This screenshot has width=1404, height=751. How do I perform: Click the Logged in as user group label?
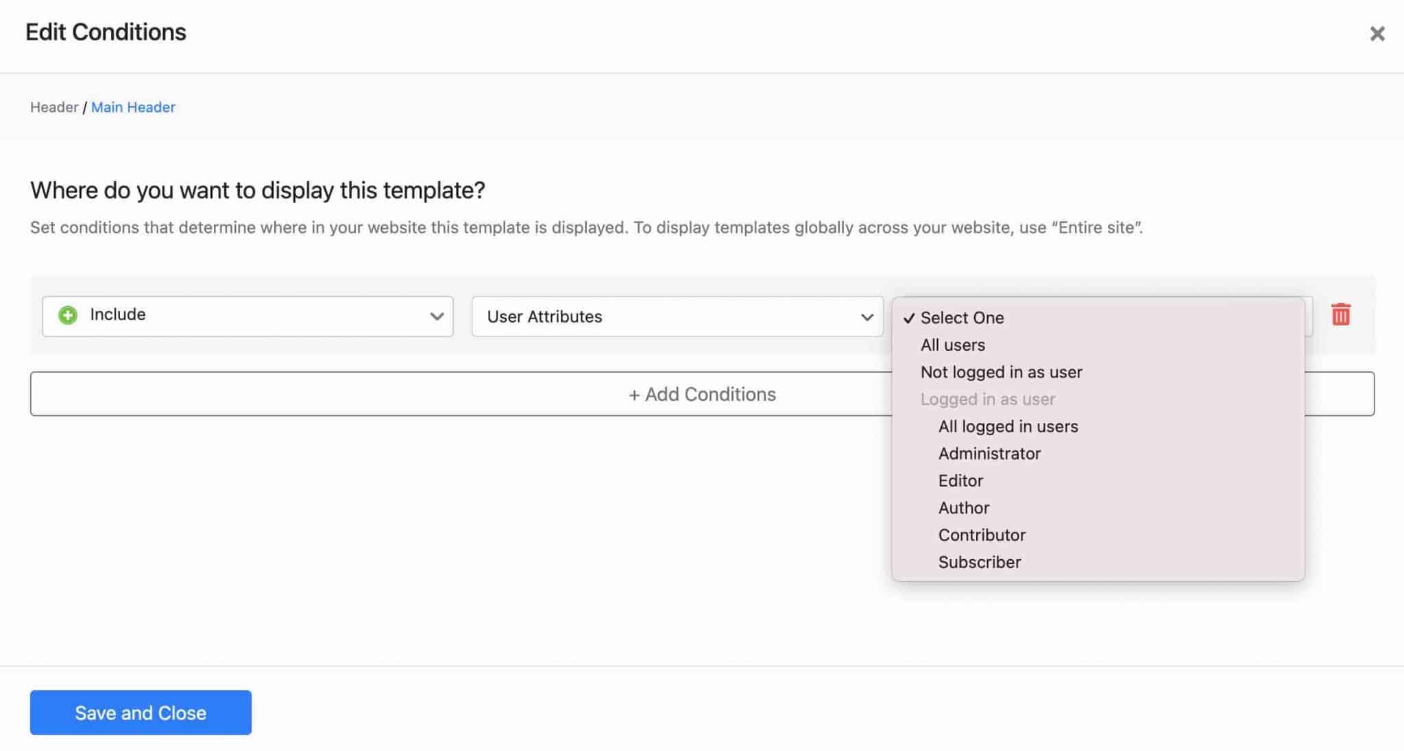987,399
